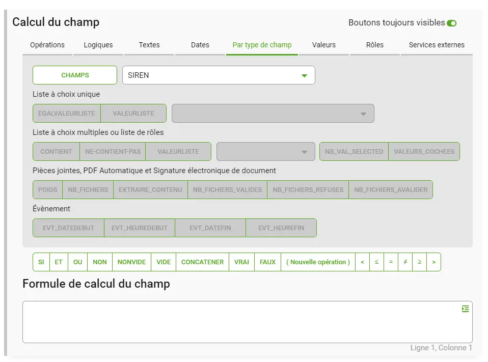
Task: Open the SIREN field dropdown
Action: [219, 75]
